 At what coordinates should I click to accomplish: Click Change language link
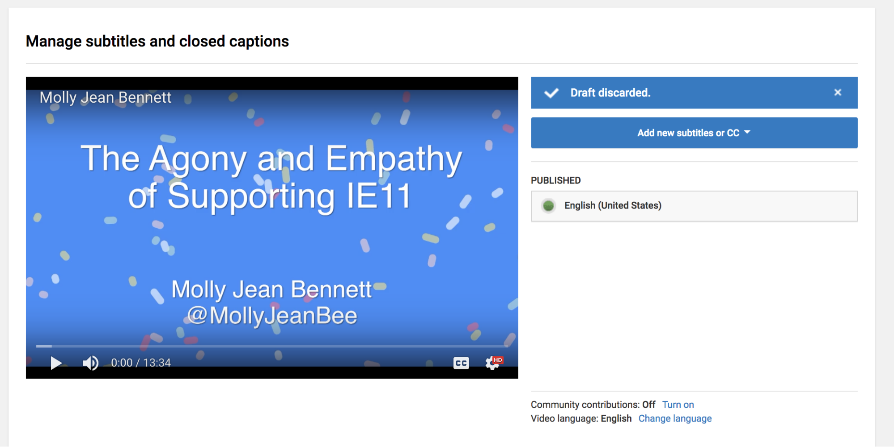[675, 418]
